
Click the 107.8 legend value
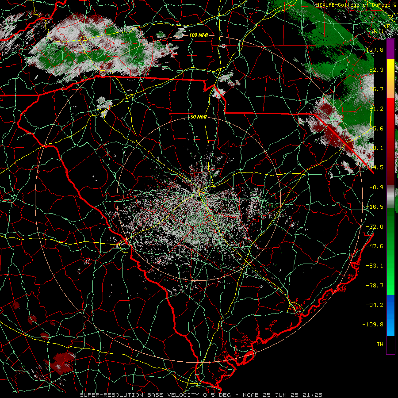tap(375, 50)
